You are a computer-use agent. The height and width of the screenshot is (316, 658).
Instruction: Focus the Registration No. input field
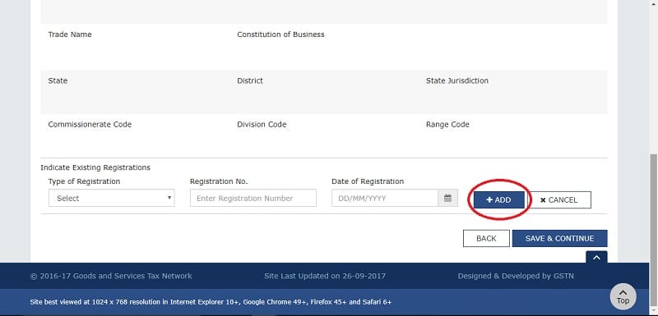coord(253,198)
